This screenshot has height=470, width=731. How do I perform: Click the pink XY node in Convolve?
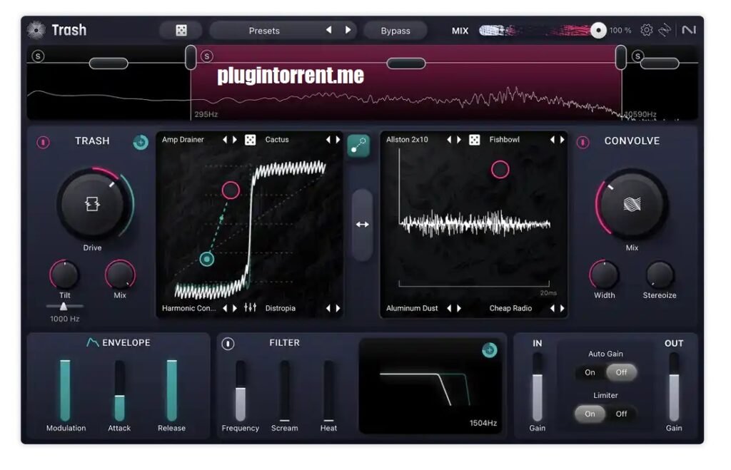[x=500, y=170]
